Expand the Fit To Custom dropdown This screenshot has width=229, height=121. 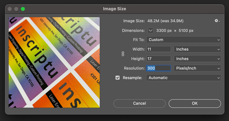183,40
